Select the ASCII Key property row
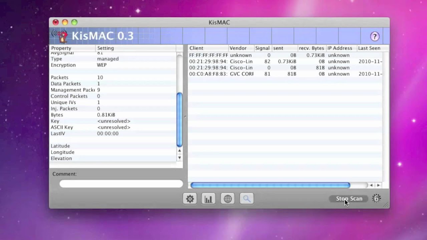 (x=113, y=127)
